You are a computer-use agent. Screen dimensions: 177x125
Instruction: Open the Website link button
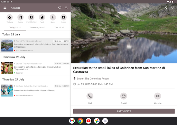(158, 96)
